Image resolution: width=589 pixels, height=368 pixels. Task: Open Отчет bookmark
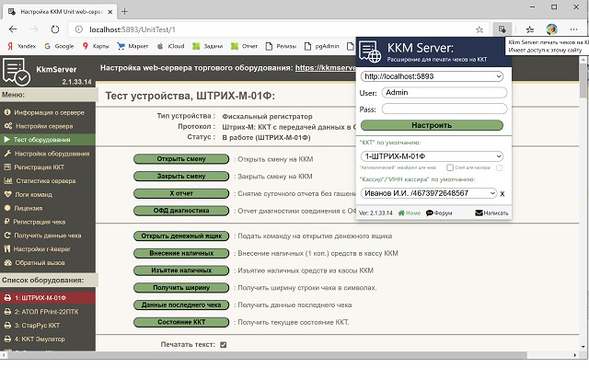pyautogui.click(x=245, y=46)
